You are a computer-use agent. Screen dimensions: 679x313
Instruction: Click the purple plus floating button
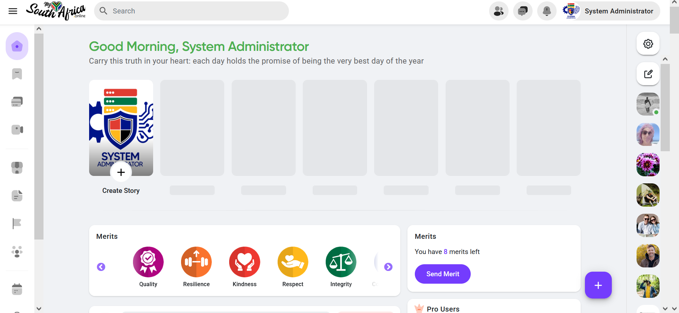point(598,285)
